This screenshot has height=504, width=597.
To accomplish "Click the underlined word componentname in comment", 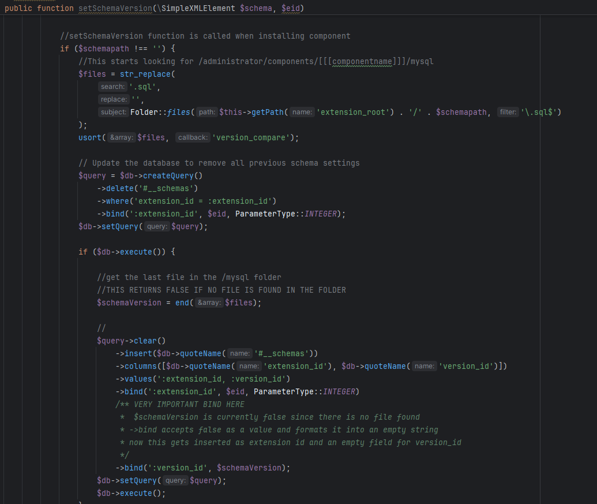I will click(x=362, y=62).
